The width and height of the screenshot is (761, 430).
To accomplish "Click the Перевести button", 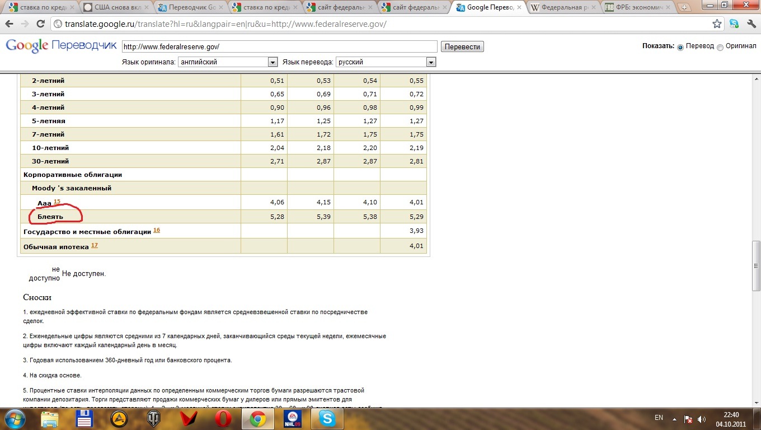I will point(462,47).
